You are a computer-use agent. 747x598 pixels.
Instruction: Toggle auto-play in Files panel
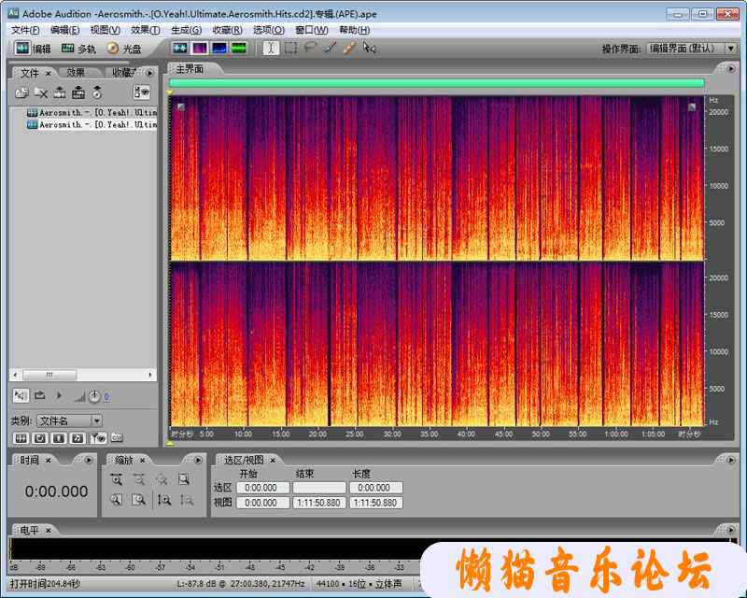pos(21,396)
